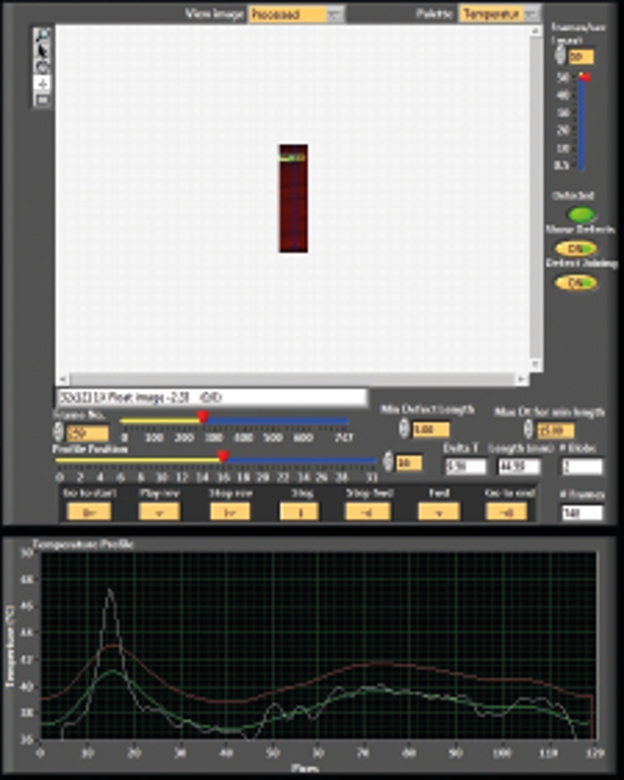Click the Go to start button
This screenshot has width=624, height=780.
pyautogui.click(x=89, y=512)
